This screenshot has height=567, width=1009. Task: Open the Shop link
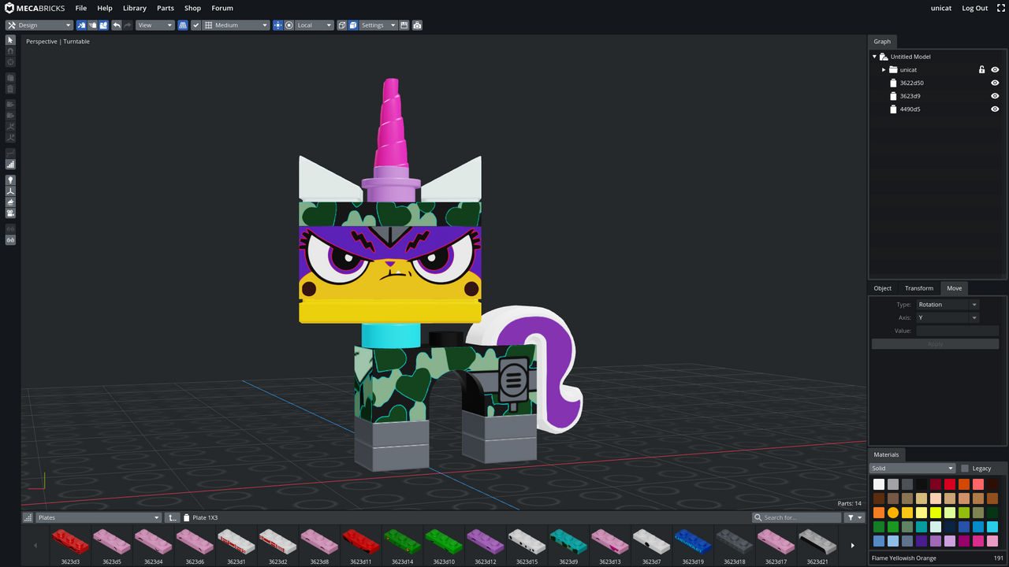coord(193,8)
